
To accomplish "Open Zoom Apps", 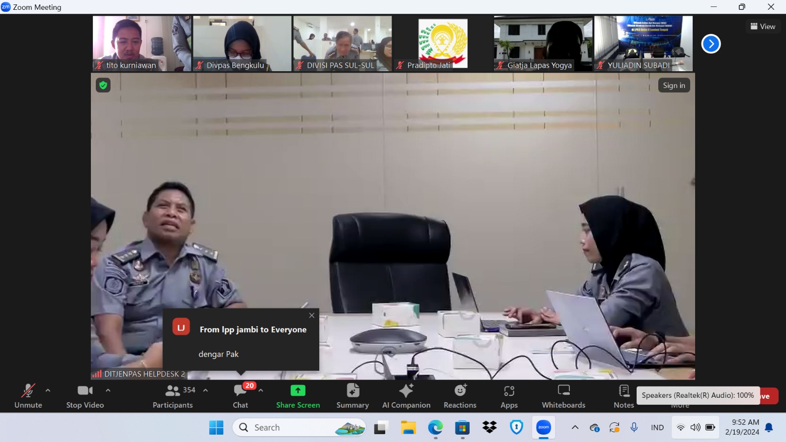I will [509, 396].
